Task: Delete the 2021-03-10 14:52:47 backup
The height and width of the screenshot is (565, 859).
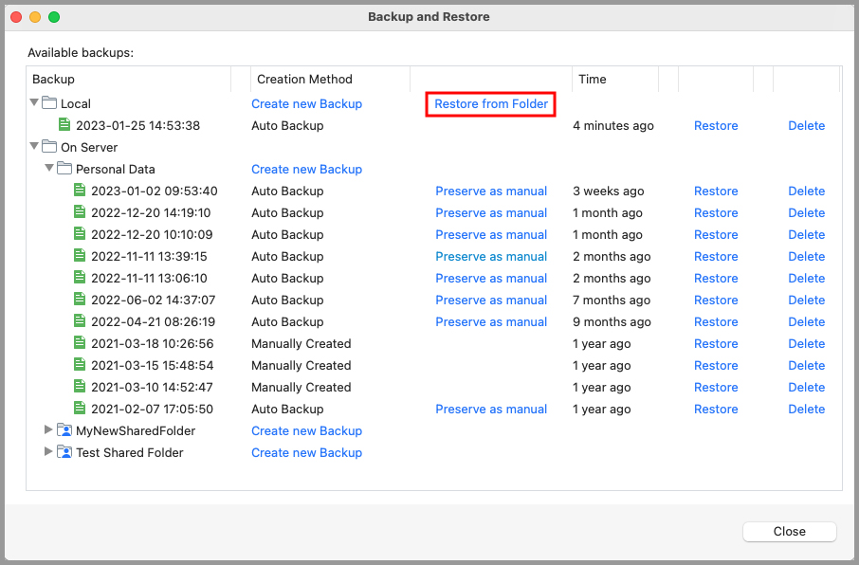Action: (806, 387)
